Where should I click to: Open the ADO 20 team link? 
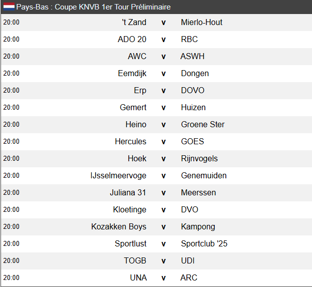point(132,39)
